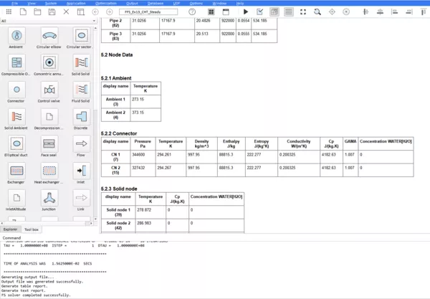Open the Options menu
The height and width of the screenshot is (299, 430).
[196, 4]
